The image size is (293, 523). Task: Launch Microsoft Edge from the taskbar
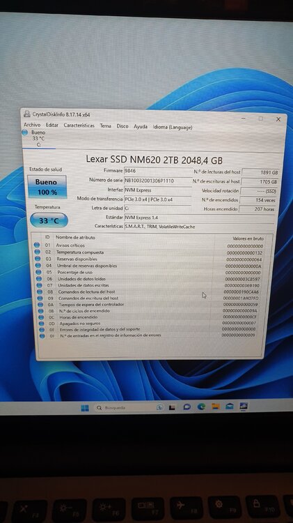coord(201,407)
